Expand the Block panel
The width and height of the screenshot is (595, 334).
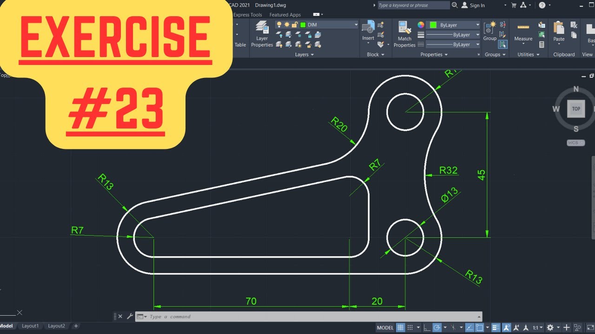point(376,55)
